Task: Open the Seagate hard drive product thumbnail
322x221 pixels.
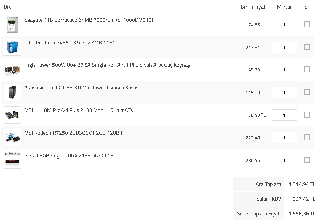Action: (12, 25)
